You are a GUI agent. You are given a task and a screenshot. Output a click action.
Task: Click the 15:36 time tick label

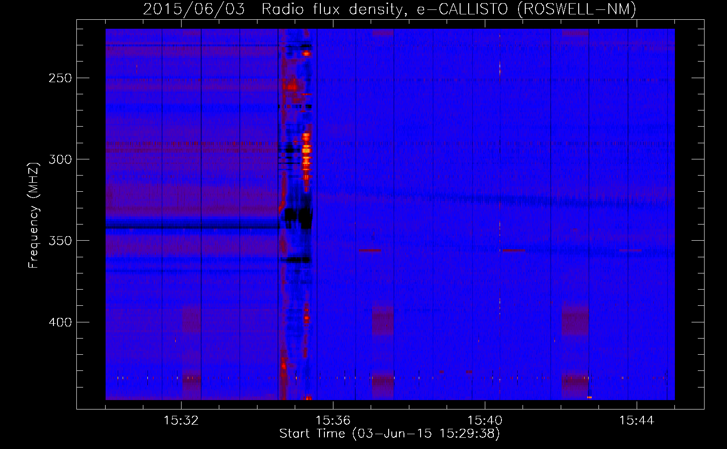333,421
